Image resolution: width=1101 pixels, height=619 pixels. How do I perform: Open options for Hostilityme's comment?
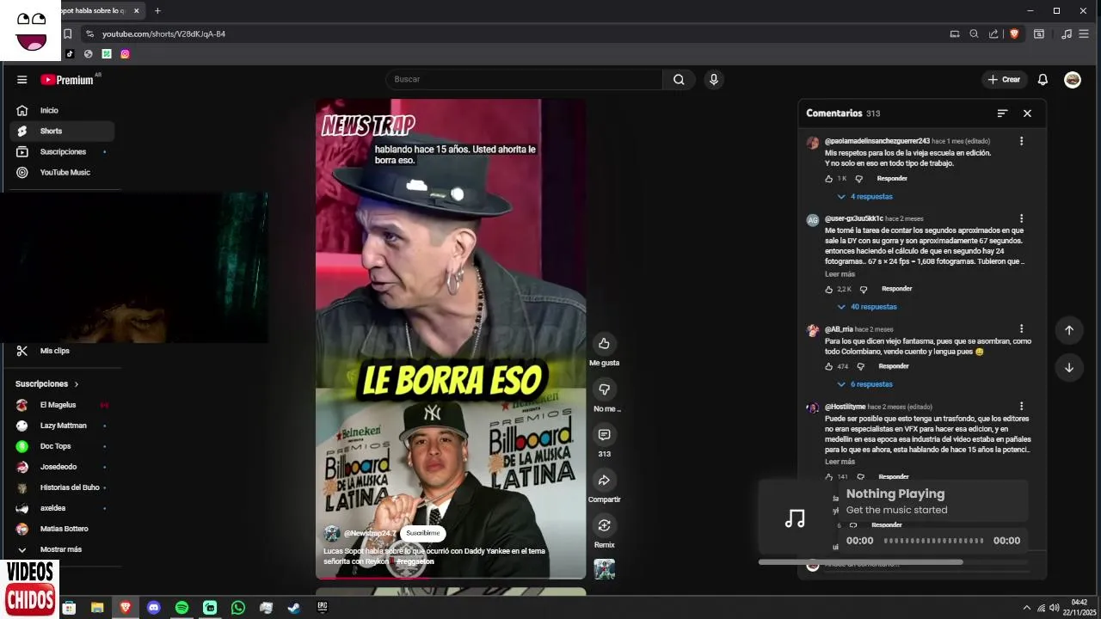(1021, 407)
